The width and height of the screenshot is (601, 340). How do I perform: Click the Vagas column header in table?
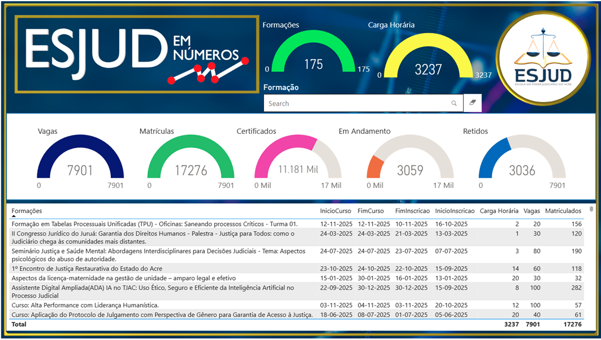pyautogui.click(x=531, y=211)
